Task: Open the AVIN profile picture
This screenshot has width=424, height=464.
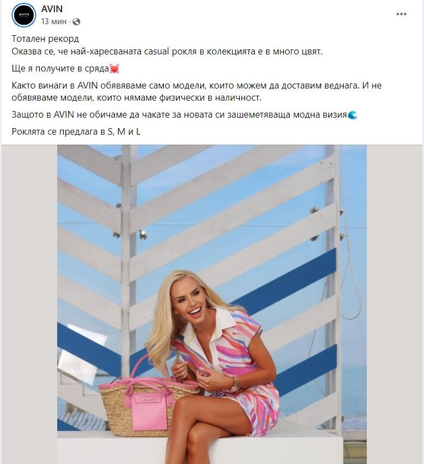Action: 24,15
